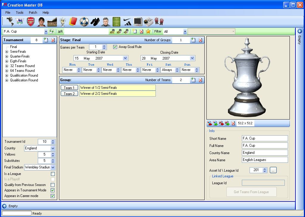Open the Leagues editor Premier League icon

pyautogui.click(x=20, y=21)
